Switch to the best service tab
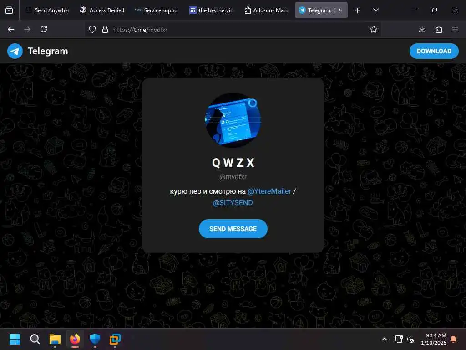This screenshot has width=466, height=350. click(211, 10)
